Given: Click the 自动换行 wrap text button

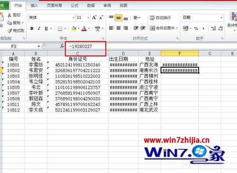Looking at the screenshot, I should coord(160,18).
